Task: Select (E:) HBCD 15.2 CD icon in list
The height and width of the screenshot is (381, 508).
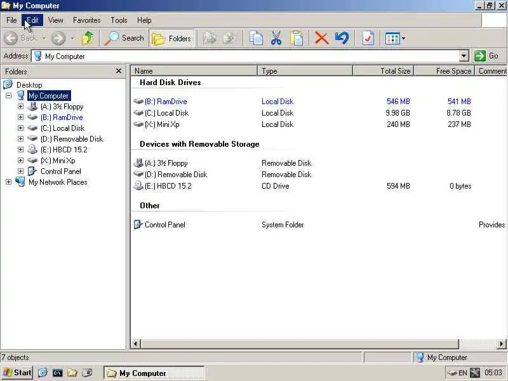Action: [x=138, y=185]
